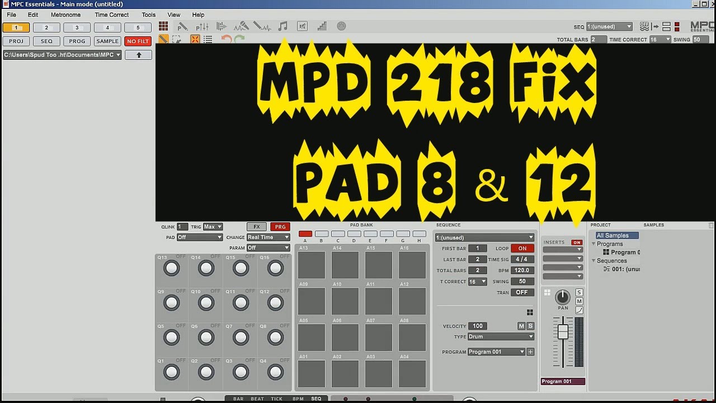
Task: Click the green redo arrow
Action: click(x=239, y=39)
